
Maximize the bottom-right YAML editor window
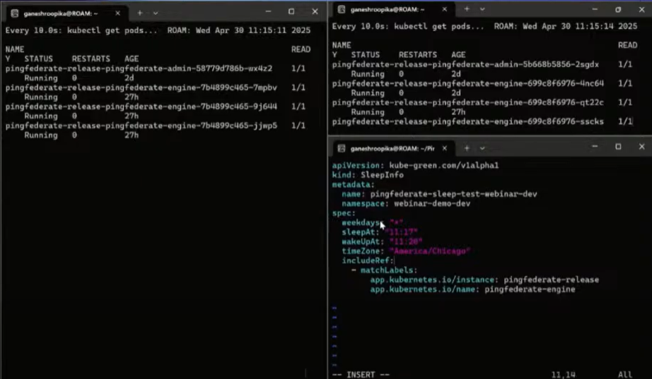click(617, 148)
